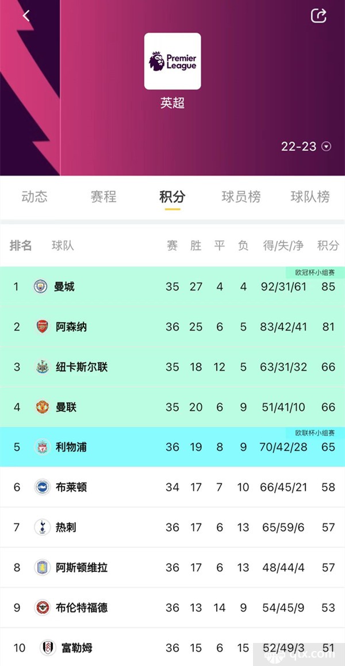
Task: Tap the Liverpool club crest
Action: tap(42, 447)
